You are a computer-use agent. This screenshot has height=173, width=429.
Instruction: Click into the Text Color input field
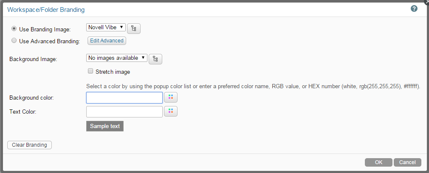pyautogui.click(x=124, y=112)
